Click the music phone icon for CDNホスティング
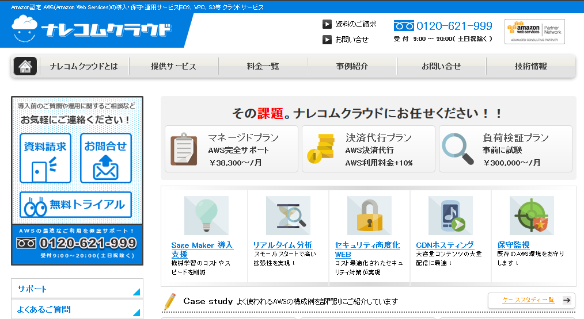 [450, 216]
